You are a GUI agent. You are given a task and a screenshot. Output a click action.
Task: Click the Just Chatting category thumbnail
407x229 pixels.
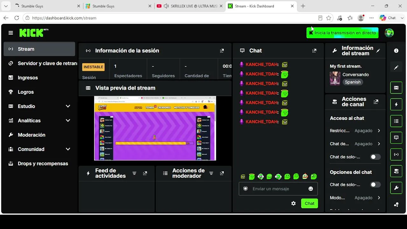pyautogui.click(x=335, y=78)
